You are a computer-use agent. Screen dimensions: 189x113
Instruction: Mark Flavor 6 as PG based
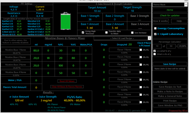click(141, 87)
